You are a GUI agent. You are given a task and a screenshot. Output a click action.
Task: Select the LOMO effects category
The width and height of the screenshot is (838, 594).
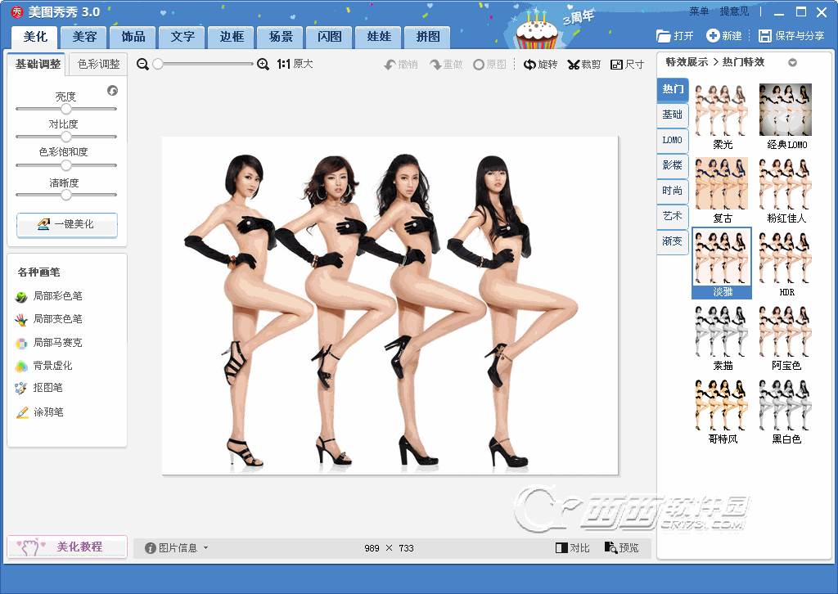673,140
